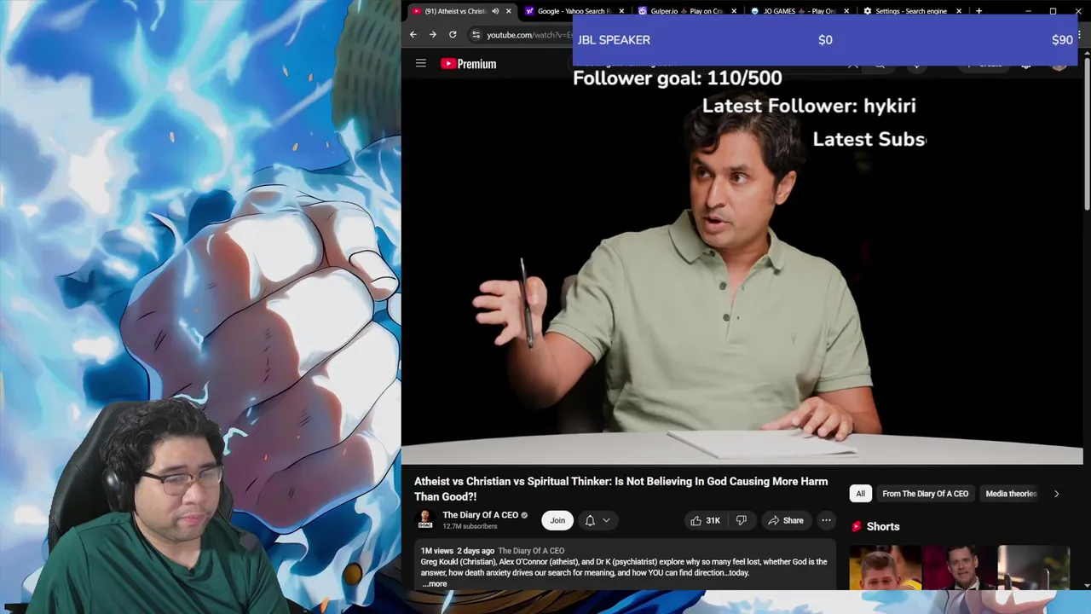The image size is (1091, 614).
Task: Click the Shorts section logo icon
Action: point(857,526)
